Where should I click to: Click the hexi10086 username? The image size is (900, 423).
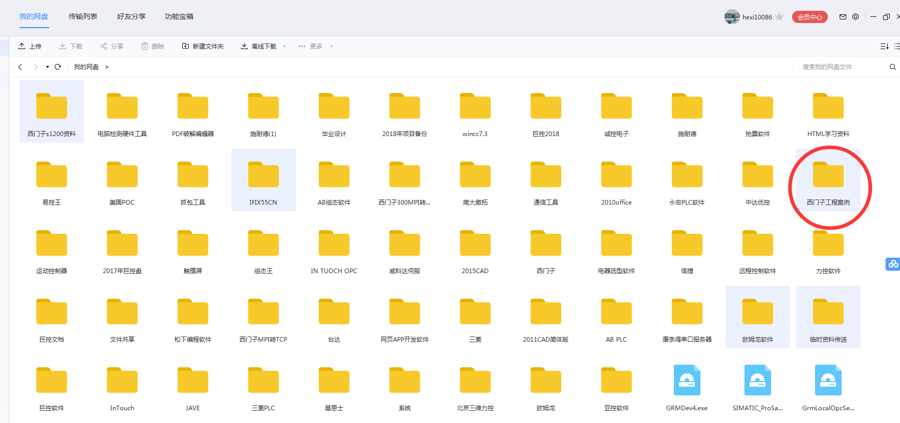click(x=757, y=17)
